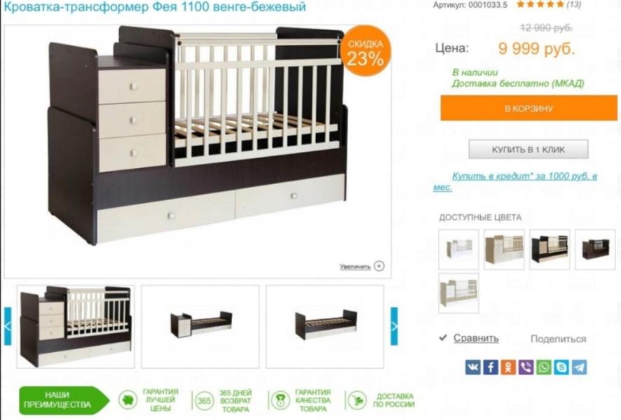Share via the VK icon
Viewport: 621px width, 420px height.
coord(472,367)
